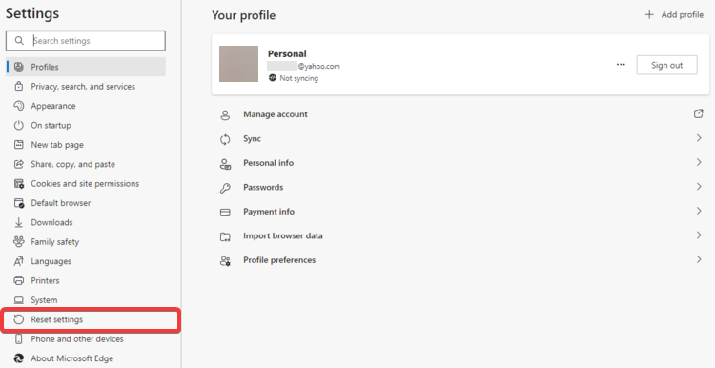Click the Your profile heading

[243, 15]
